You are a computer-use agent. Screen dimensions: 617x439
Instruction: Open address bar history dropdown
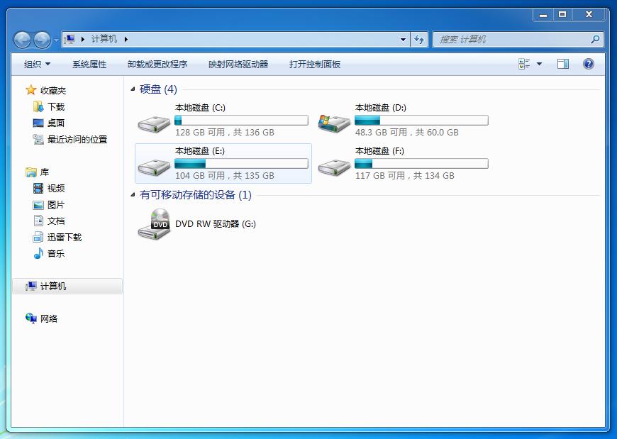pyautogui.click(x=403, y=39)
